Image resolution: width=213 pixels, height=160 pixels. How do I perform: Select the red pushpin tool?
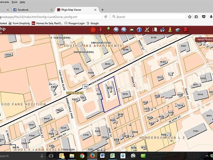pos(101,30)
